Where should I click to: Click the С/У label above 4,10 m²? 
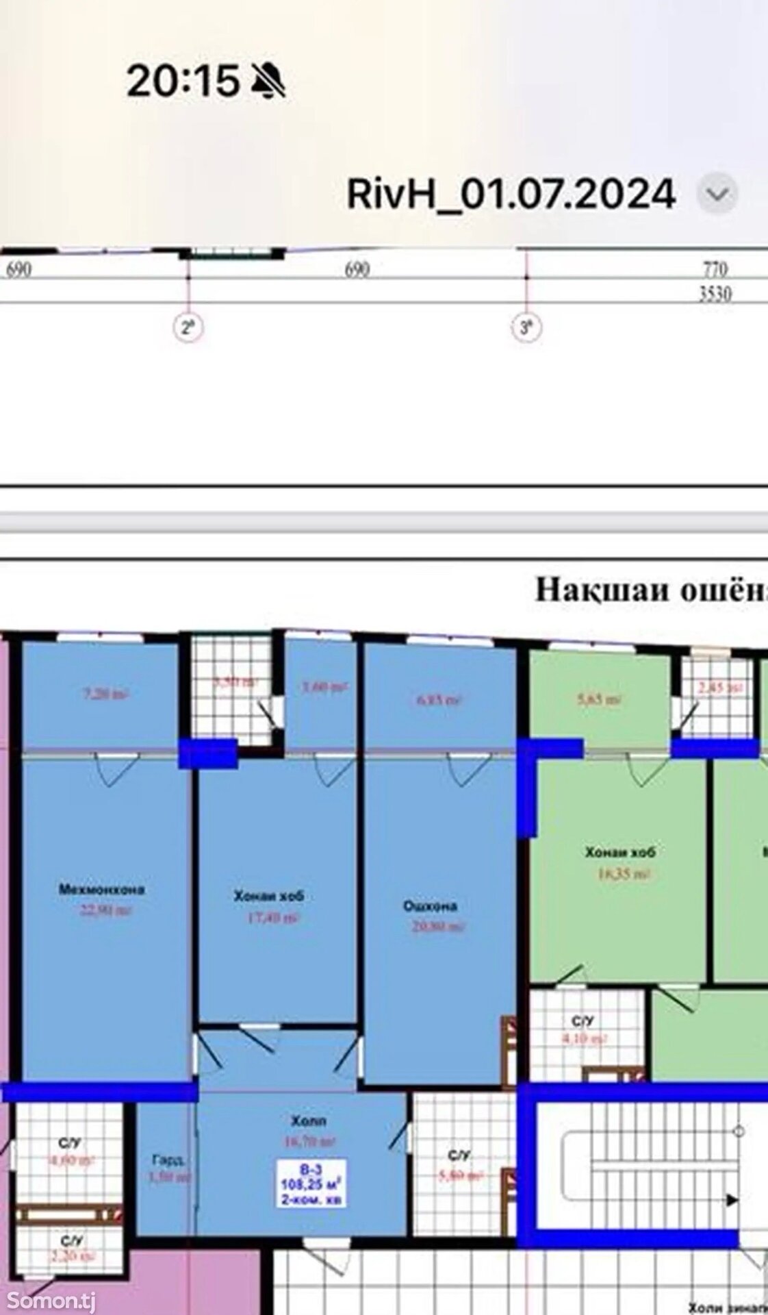[583, 1021]
